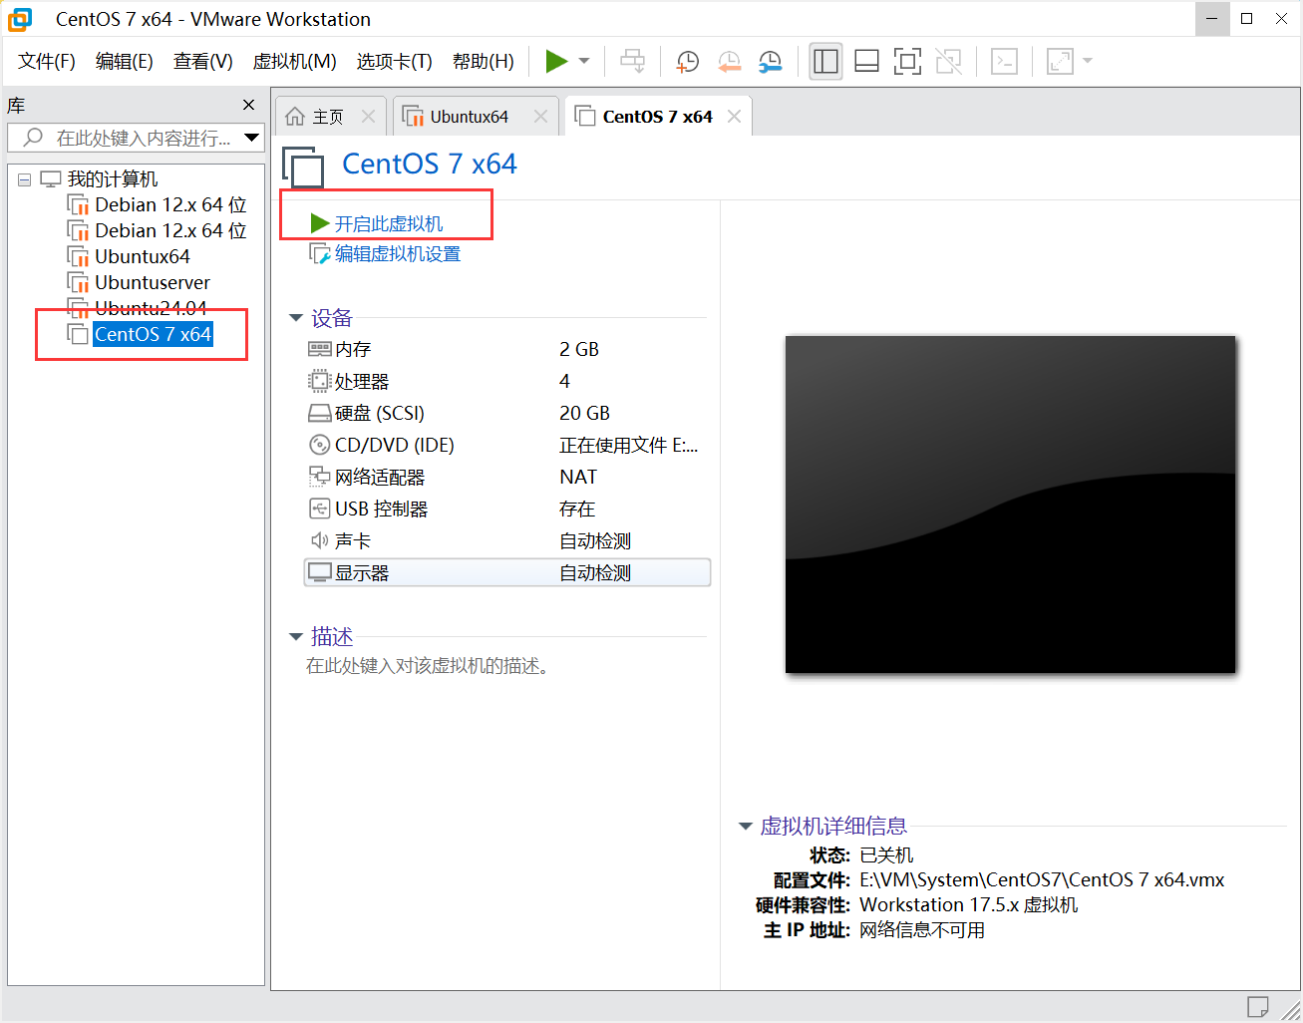Collapse the 我的计算机 tree node
This screenshot has height=1023, width=1303.
click(25, 179)
